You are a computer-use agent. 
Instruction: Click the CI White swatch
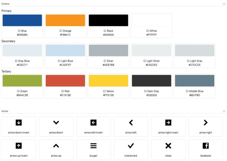point(151,20)
